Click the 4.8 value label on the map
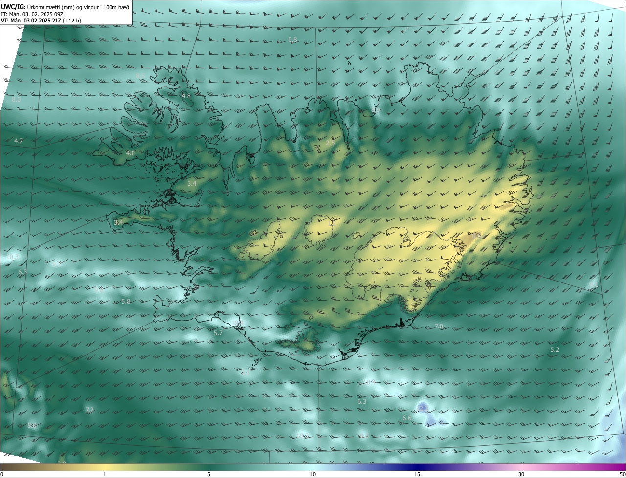 click(186, 96)
